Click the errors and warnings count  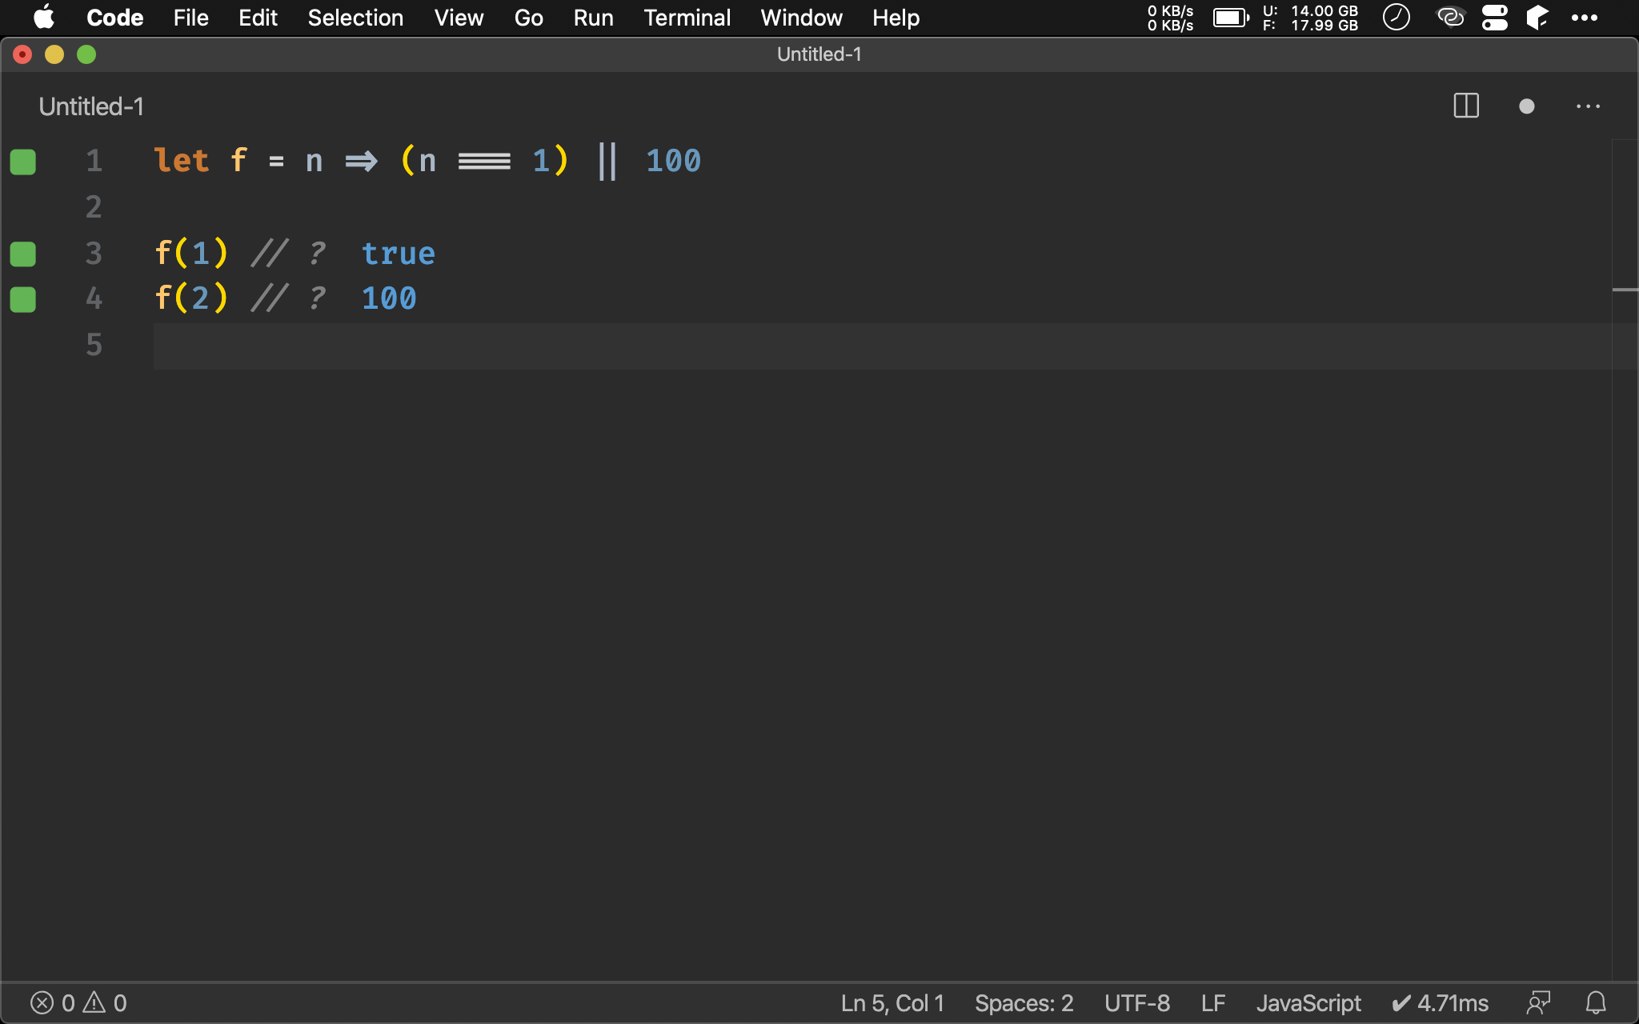pyautogui.click(x=78, y=1003)
